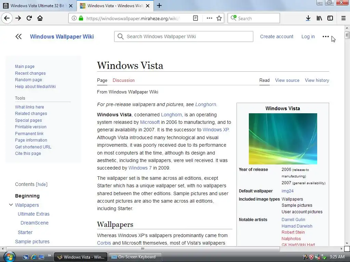Follow the Windows 7 link
Image resolution: width=350 pixels, height=262 pixels.
click(140, 168)
